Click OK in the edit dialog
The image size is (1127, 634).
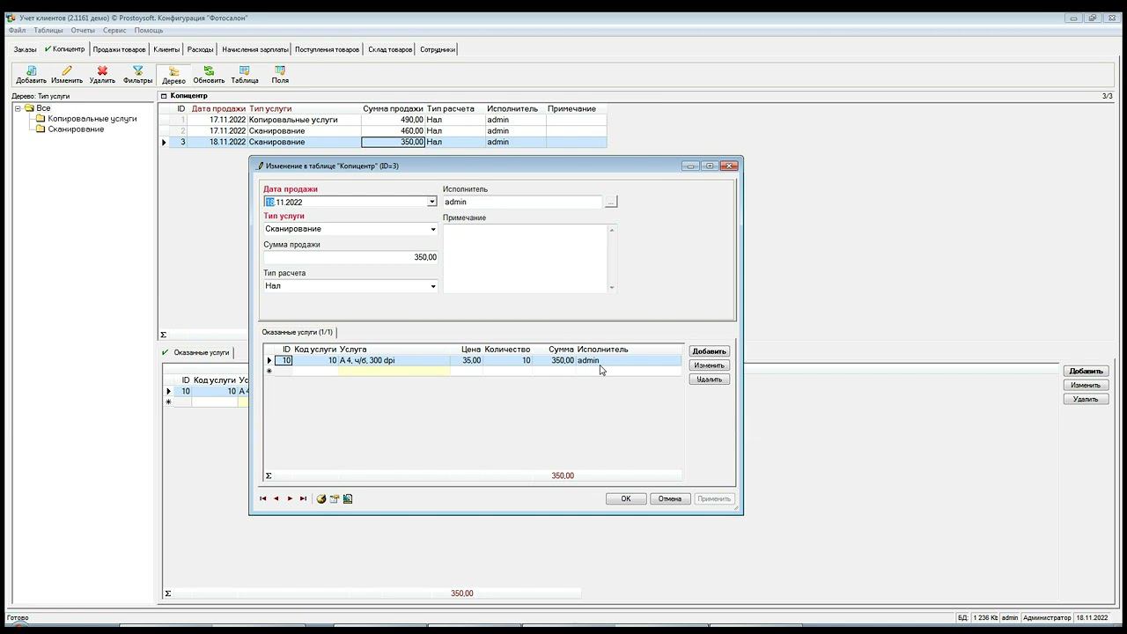[626, 498]
